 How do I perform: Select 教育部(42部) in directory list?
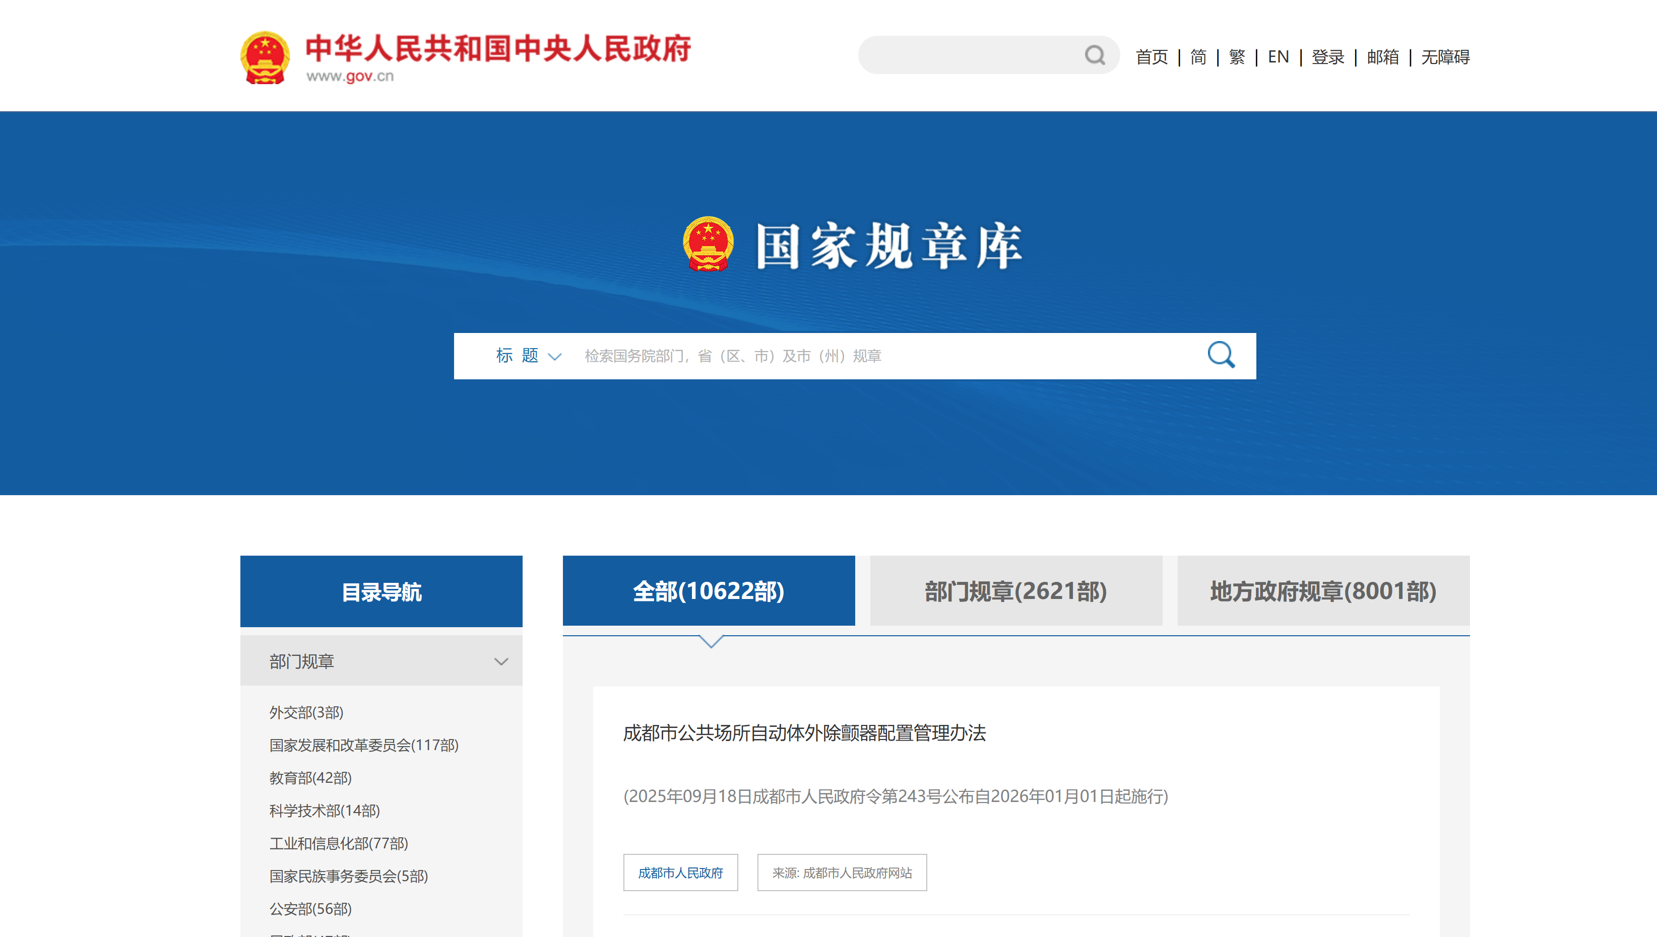pos(310,778)
